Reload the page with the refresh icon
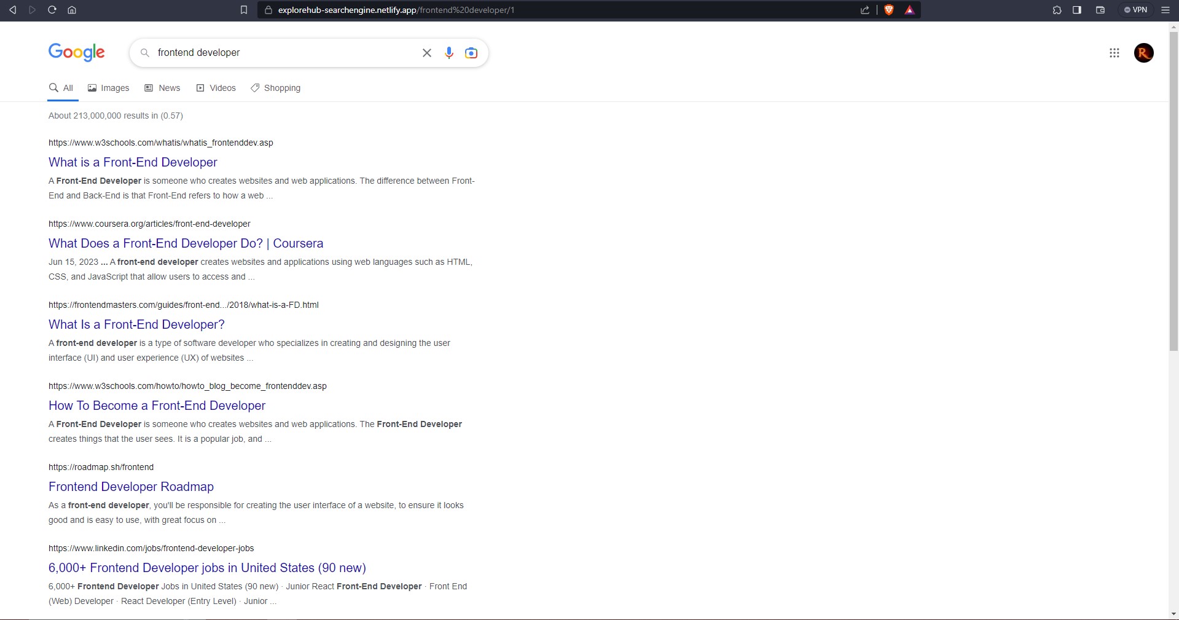The image size is (1179, 620). click(x=52, y=10)
